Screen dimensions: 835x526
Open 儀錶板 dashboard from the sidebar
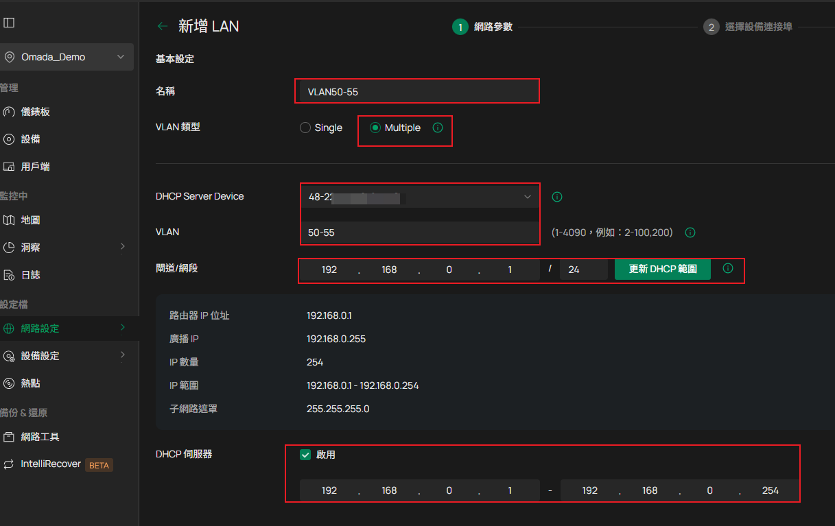tap(35, 112)
